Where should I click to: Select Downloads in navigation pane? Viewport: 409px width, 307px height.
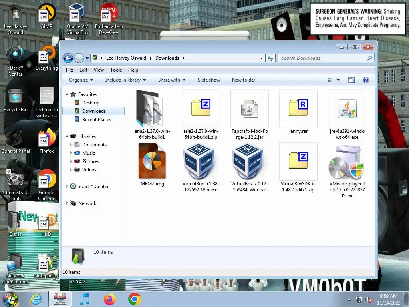93,111
